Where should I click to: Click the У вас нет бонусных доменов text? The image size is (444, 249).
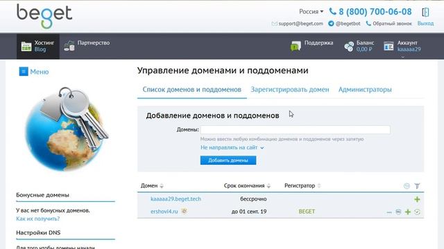click(x=53, y=210)
